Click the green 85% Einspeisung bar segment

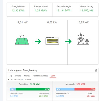pyautogui.click(x=33, y=89)
